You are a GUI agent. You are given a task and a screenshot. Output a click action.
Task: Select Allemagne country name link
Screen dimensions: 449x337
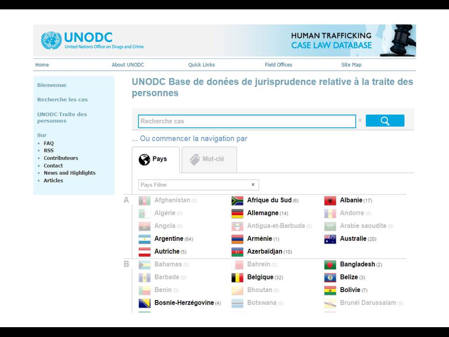click(x=262, y=213)
